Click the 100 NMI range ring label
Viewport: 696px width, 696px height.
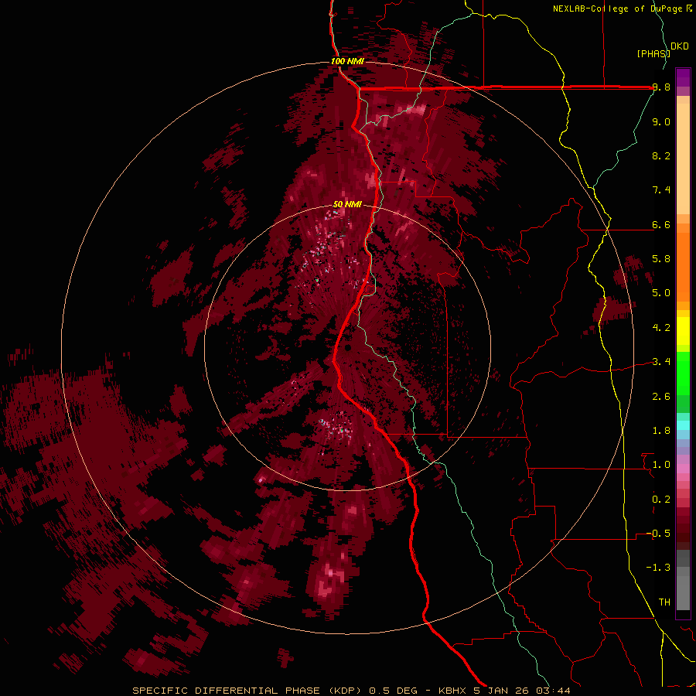click(347, 61)
